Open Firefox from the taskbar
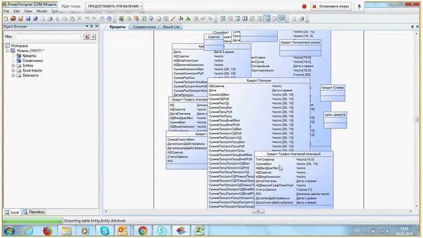This screenshot has height=238, width=423. (x=48, y=231)
